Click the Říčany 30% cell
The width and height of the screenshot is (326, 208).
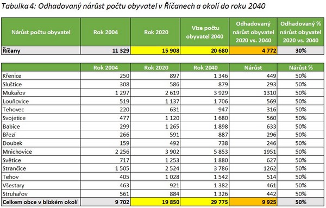coord(300,51)
